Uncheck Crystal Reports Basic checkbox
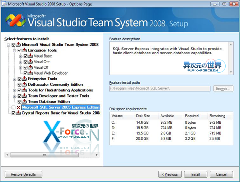240x182 pixels. (14, 113)
